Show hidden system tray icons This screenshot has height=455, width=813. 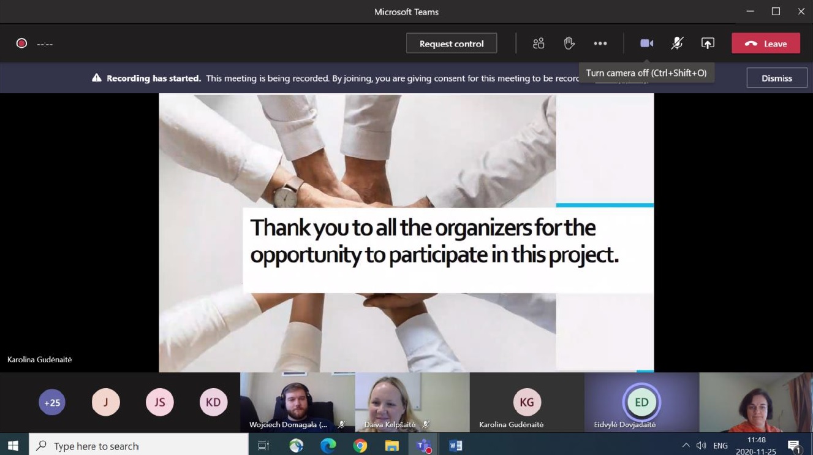(686, 446)
